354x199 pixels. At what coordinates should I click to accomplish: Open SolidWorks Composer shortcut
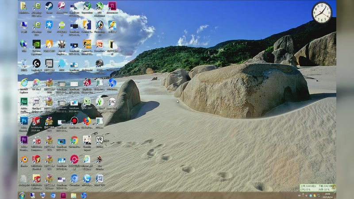coord(36,140)
